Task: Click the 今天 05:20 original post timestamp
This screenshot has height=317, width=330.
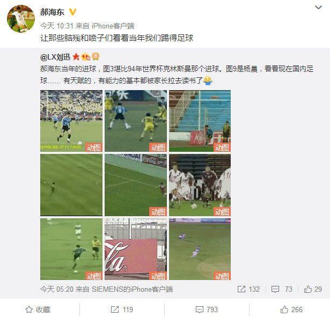Action: click(57, 289)
